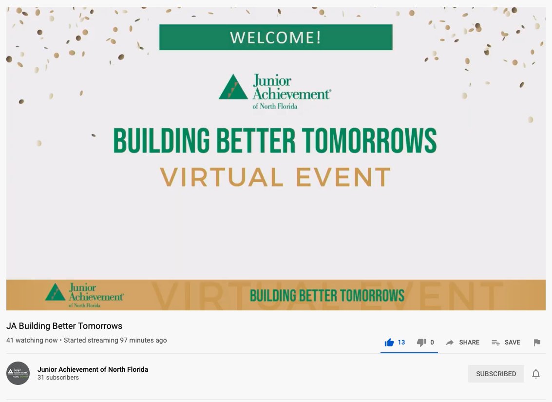Click the save to playlist icon
The height and width of the screenshot is (402, 552).
coord(495,343)
